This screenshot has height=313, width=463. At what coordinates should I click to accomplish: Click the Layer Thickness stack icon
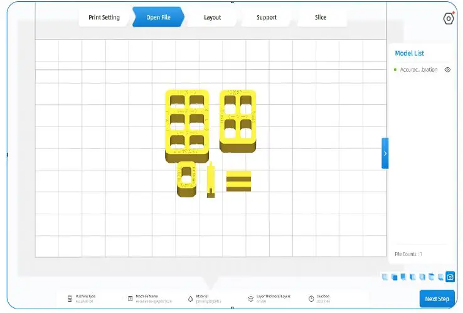coord(251,299)
